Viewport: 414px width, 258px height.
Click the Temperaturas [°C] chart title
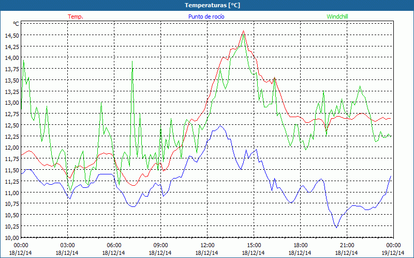[x=212, y=5]
